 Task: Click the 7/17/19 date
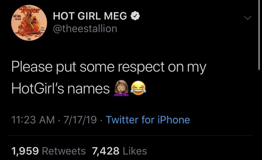(x=80, y=120)
